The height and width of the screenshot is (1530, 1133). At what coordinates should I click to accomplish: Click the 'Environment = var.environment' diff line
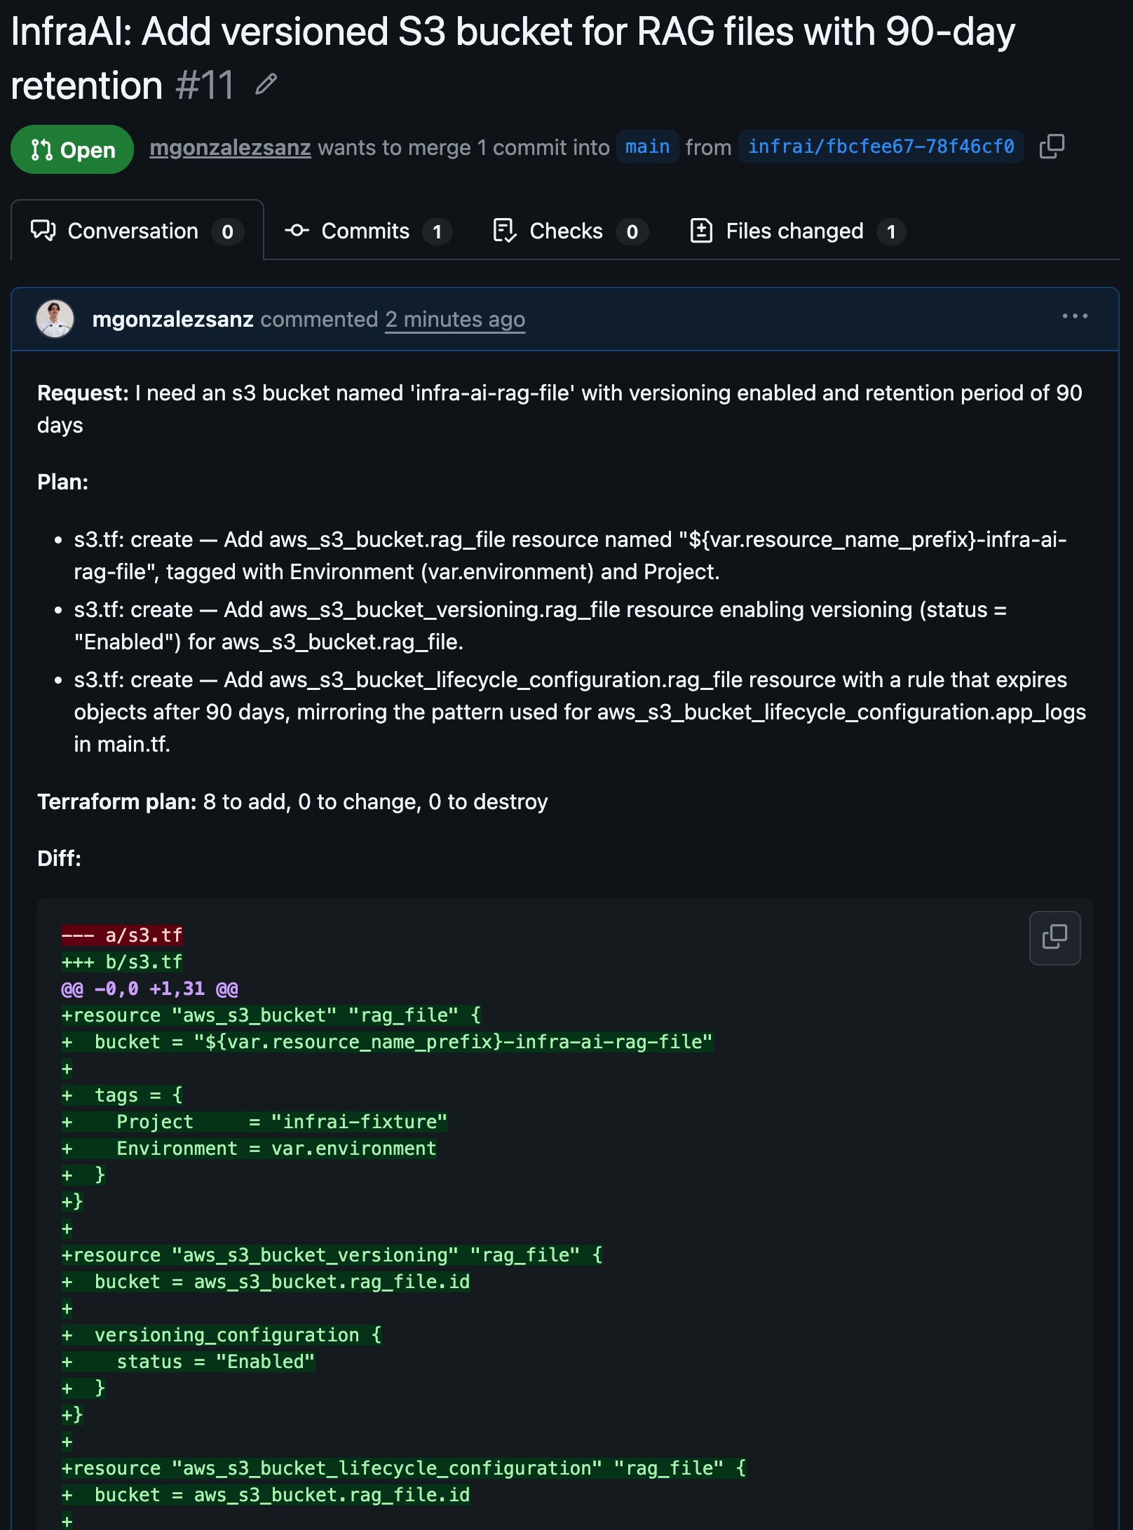(249, 1149)
